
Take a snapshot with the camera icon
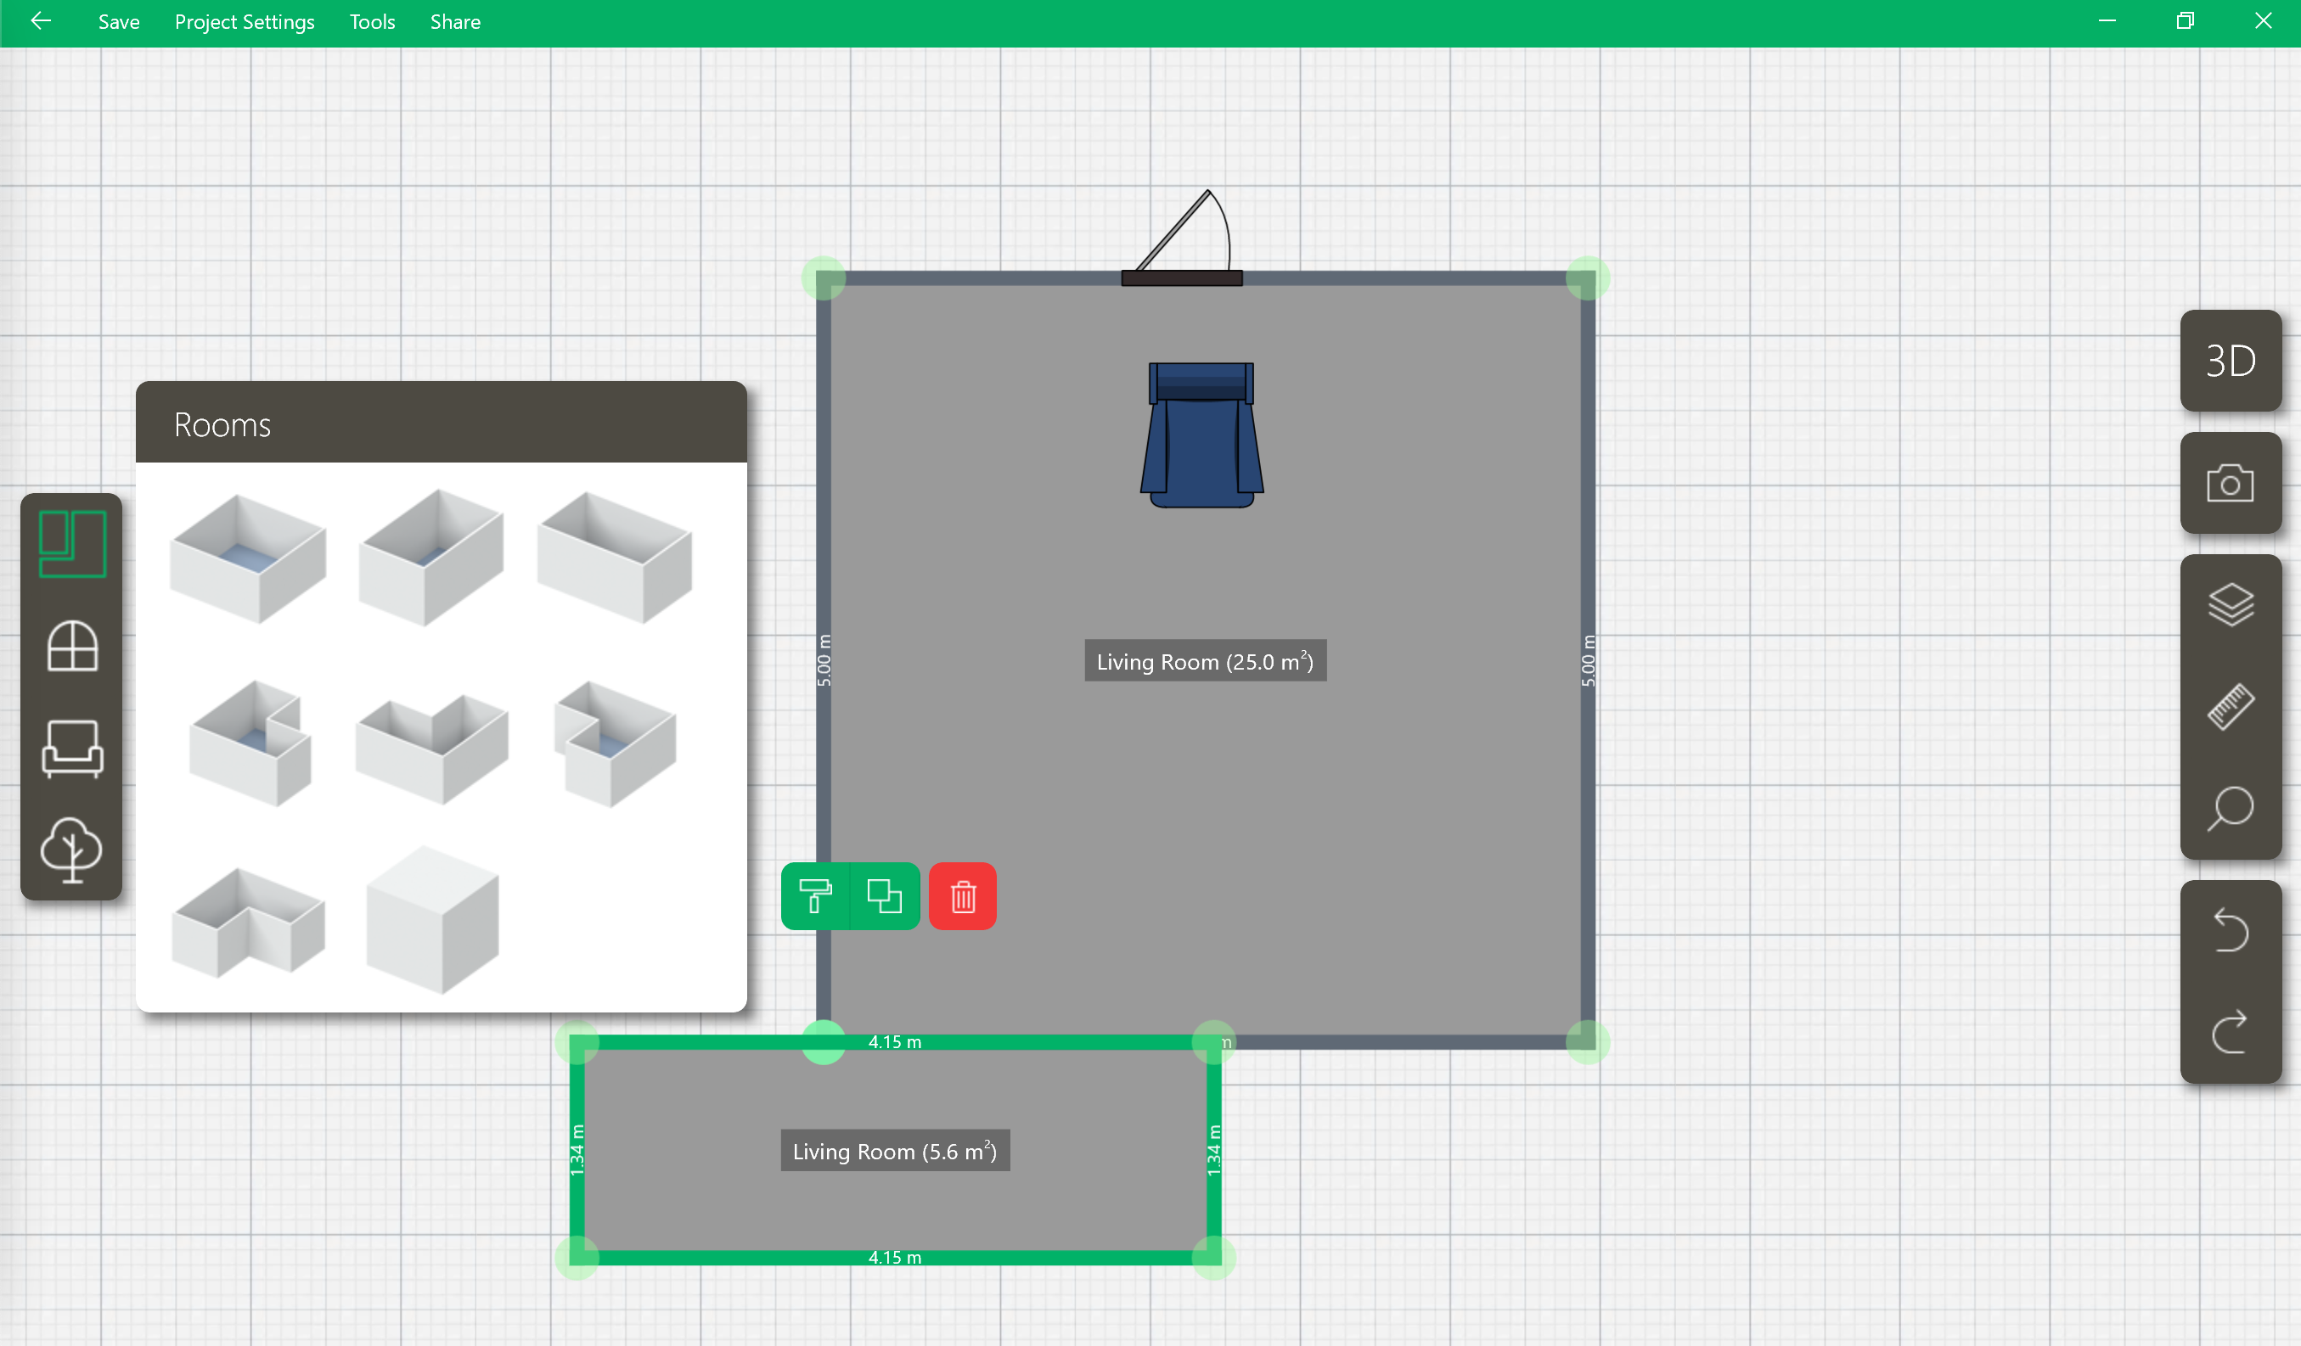pos(2230,484)
